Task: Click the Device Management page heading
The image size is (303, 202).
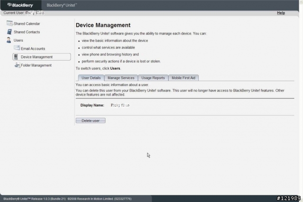Action: click(x=103, y=25)
